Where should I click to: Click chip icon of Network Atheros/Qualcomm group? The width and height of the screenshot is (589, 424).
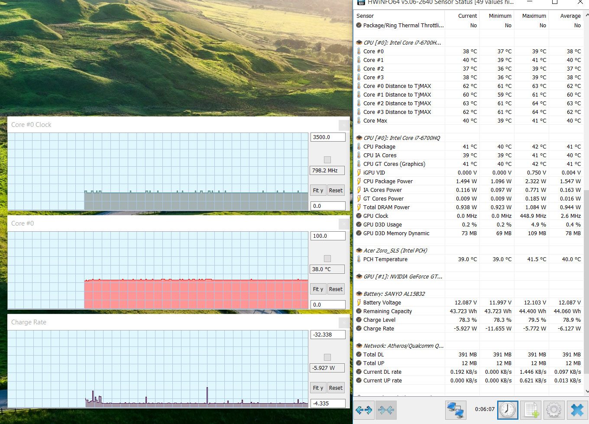point(359,346)
